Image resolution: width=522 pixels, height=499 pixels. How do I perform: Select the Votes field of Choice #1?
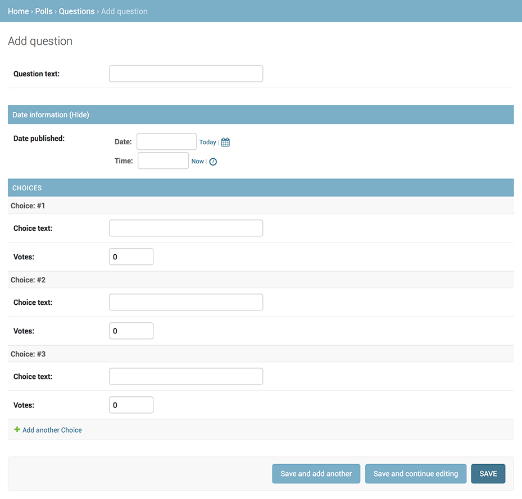point(131,257)
